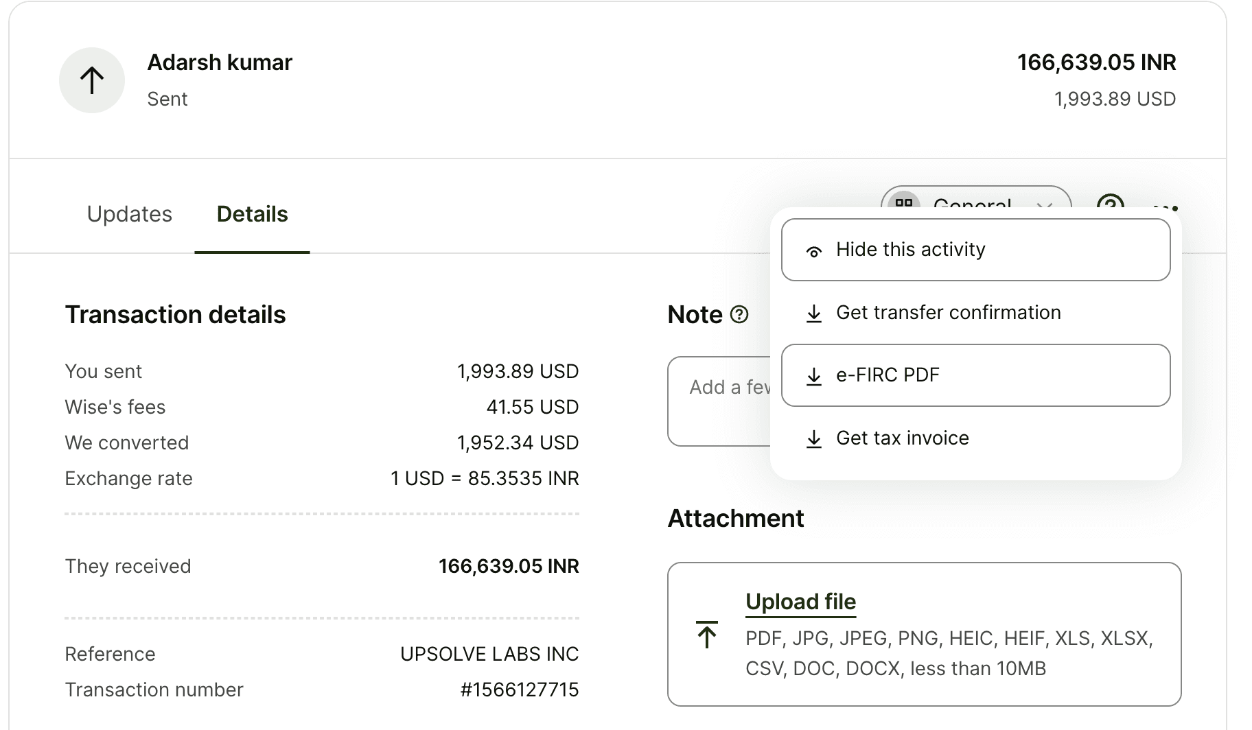The image size is (1252, 730).
Task: Click the We converted value 1,952.34 USD
Action: click(518, 443)
